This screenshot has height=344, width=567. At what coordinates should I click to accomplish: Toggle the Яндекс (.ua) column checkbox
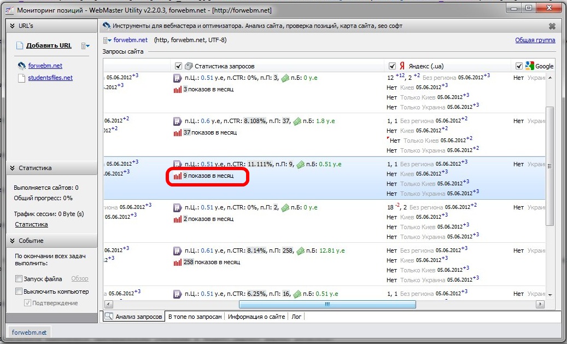point(392,66)
